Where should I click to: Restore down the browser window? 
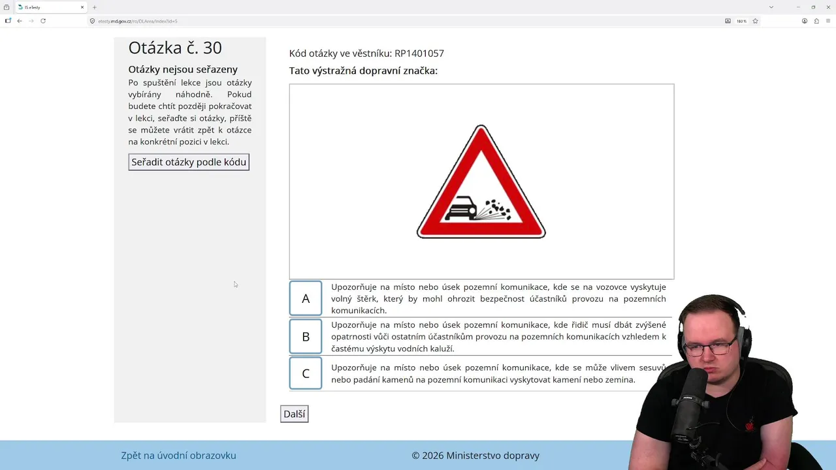(813, 7)
